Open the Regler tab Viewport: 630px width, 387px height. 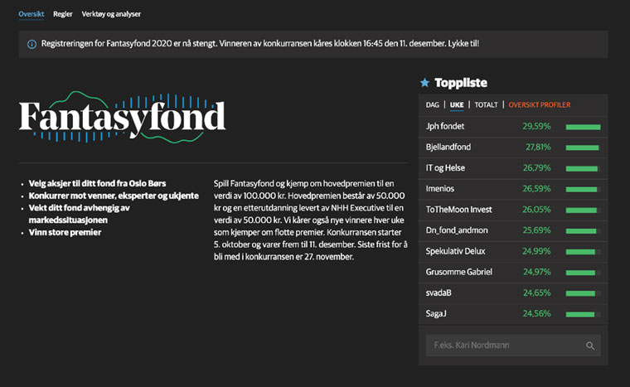pos(63,14)
